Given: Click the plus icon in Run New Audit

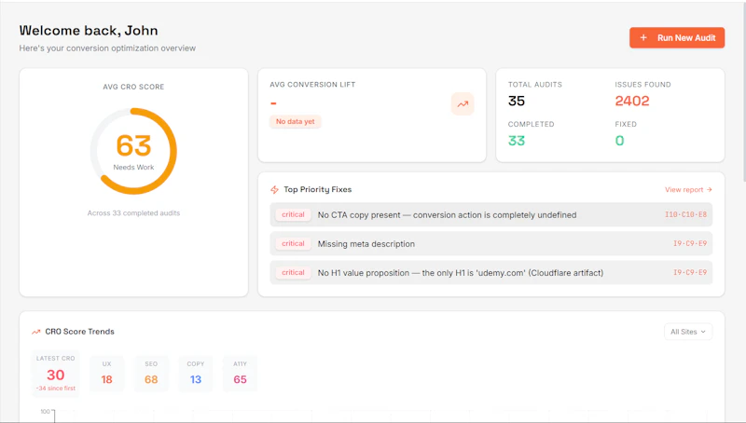Looking at the screenshot, I should (x=643, y=37).
